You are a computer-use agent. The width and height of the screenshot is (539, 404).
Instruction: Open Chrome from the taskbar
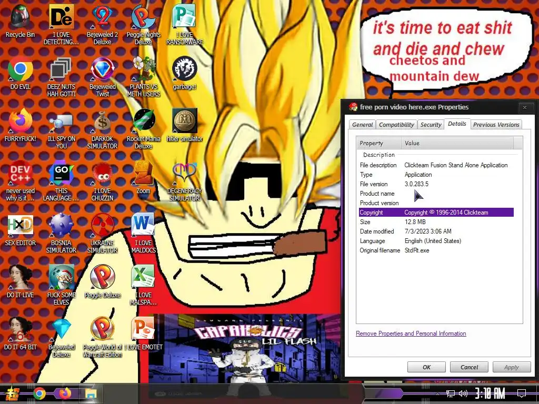pos(39,393)
